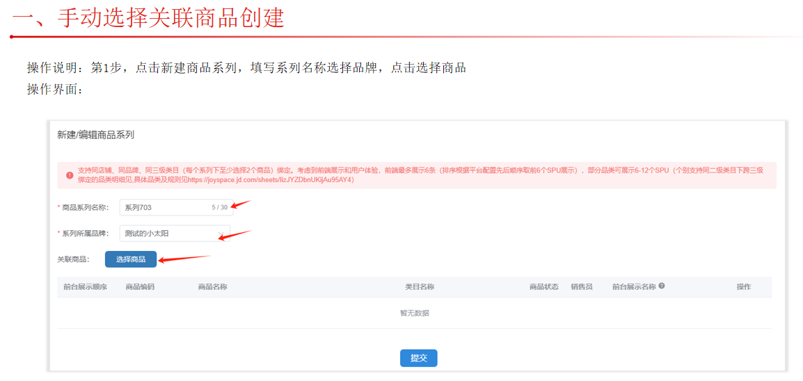The height and width of the screenshot is (381, 803).
Task: Click the 前台展示顺序 column header
Action: click(x=85, y=286)
